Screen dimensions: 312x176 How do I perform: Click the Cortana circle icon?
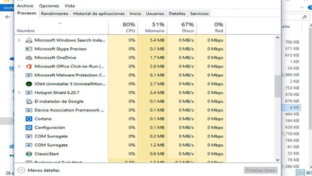(x=29, y=119)
